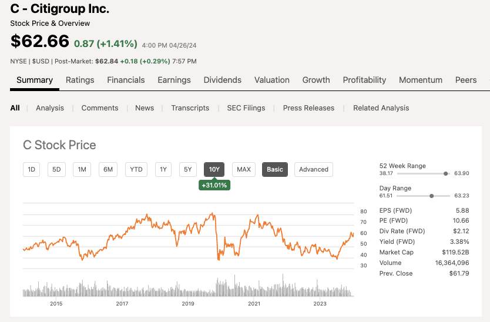Click the 2023 x-axis label

[x=320, y=304]
